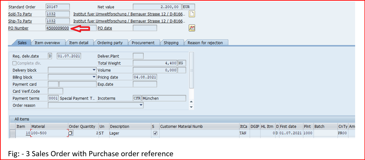Expand the Order reason dropdown
Viewport: 365px width, 160px height.
tap(141, 106)
